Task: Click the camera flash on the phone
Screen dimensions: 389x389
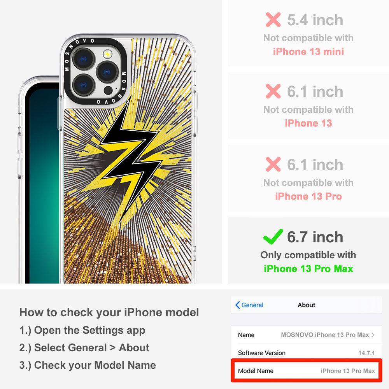Action: (x=107, y=54)
